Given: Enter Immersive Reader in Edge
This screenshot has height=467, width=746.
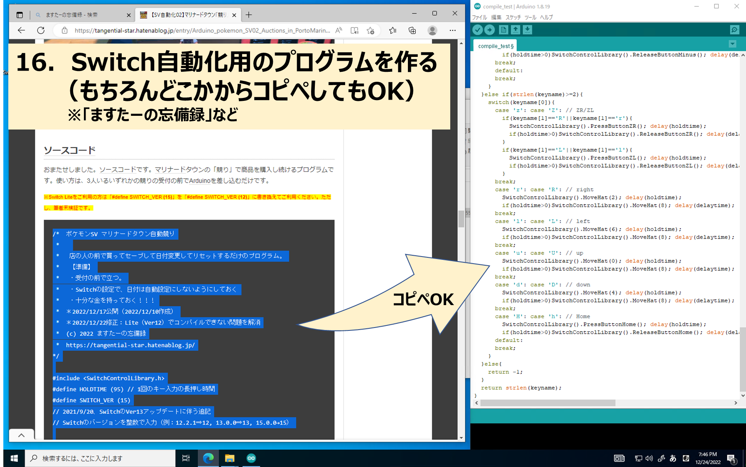Looking at the screenshot, I should point(354,30).
